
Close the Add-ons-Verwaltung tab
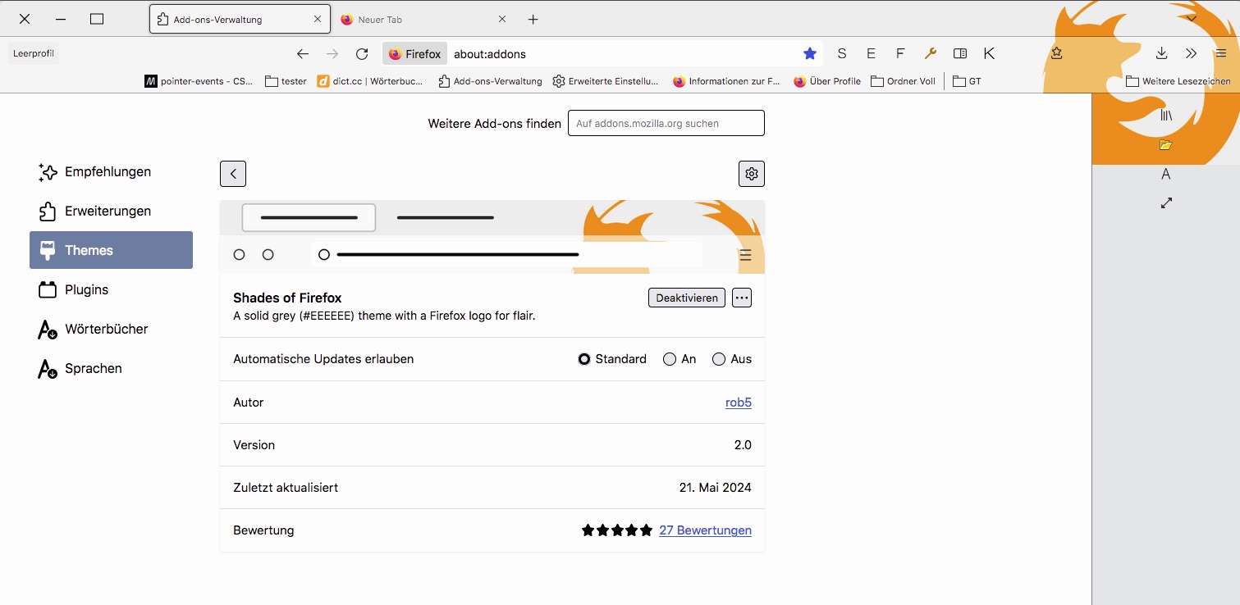318,19
